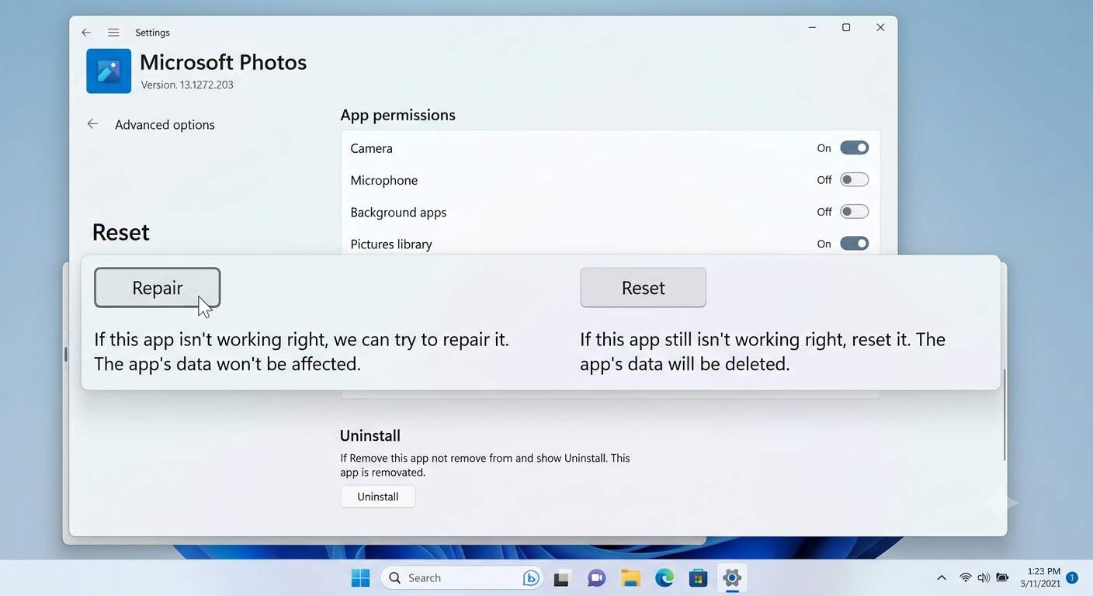Click the Settings window vertical scrollbar
Screen dimensions: 1093x596
[x=1005, y=415]
